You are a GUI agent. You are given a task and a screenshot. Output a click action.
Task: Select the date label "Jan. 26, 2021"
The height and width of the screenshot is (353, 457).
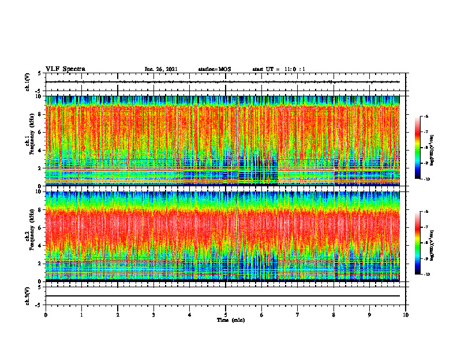tap(161, 69)
